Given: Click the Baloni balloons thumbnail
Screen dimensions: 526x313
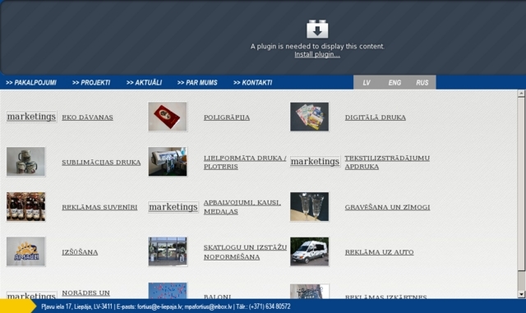Looking at the screenshot, I should click(x=168, y=291).
